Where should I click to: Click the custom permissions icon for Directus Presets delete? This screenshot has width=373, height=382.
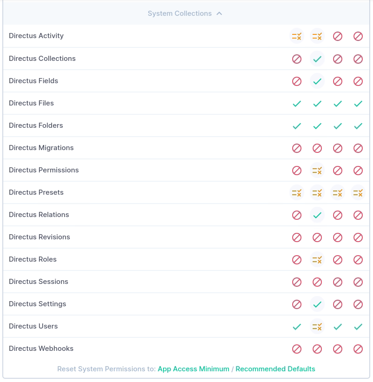coord(358,193)
